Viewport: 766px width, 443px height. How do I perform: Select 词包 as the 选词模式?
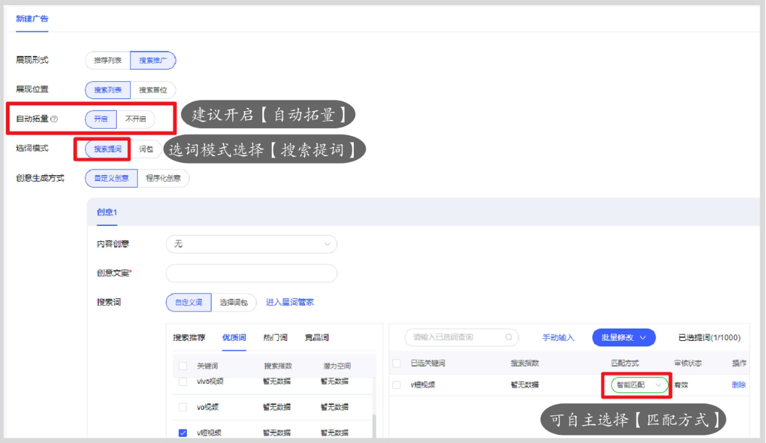(145, 149)
